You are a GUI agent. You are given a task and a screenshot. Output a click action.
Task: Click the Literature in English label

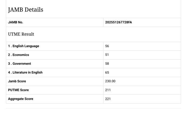tap(27, 73)
